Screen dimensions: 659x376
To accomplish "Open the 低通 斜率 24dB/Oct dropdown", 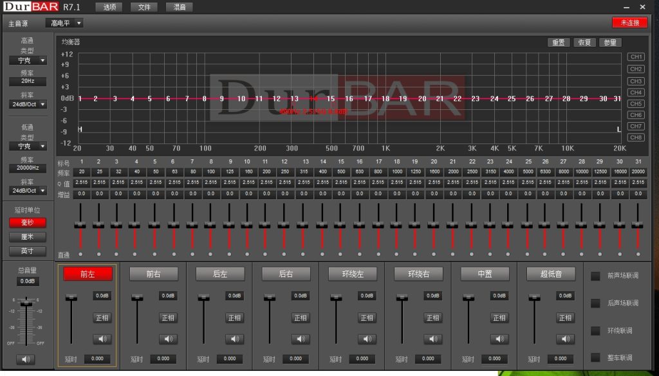I will pos(28,190).
